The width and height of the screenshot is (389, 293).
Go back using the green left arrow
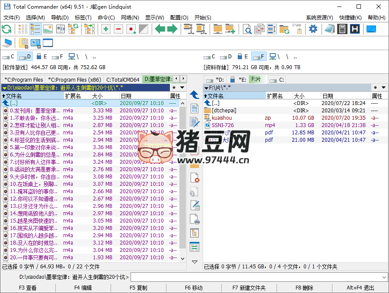(x=160, y=29)
